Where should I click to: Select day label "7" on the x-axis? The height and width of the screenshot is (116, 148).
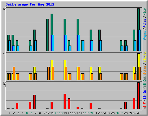pos(36,113)
